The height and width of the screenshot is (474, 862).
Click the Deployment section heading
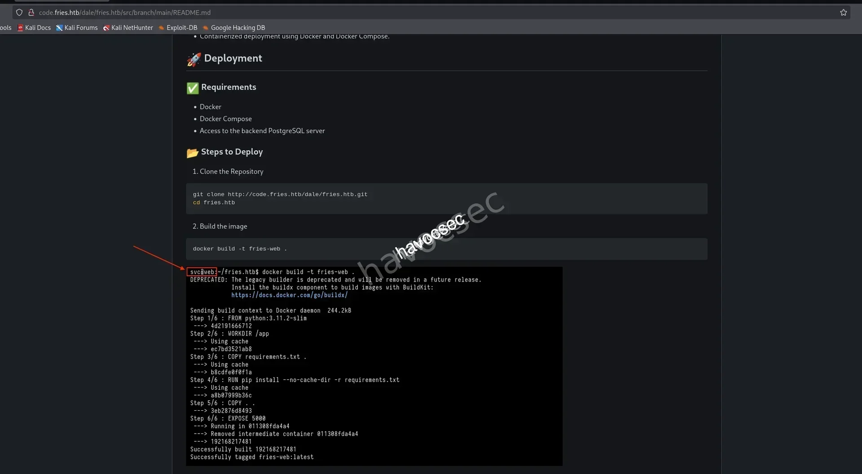click(x=233, y=58)
